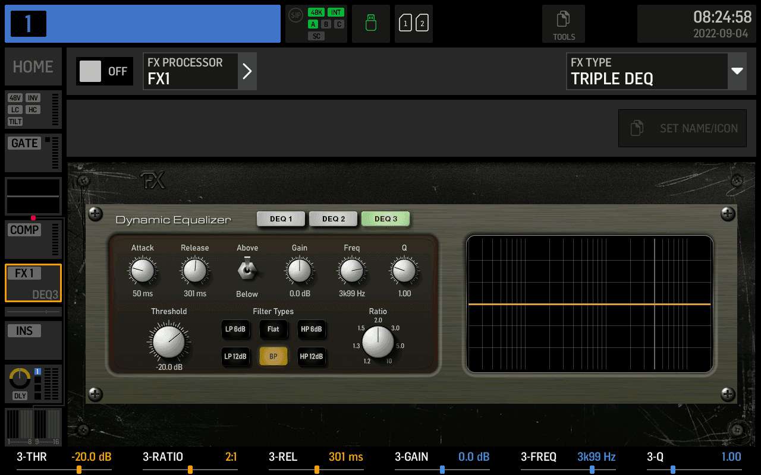
Task: Switch to the DEQ 1 tab
Action: (281, 219)
